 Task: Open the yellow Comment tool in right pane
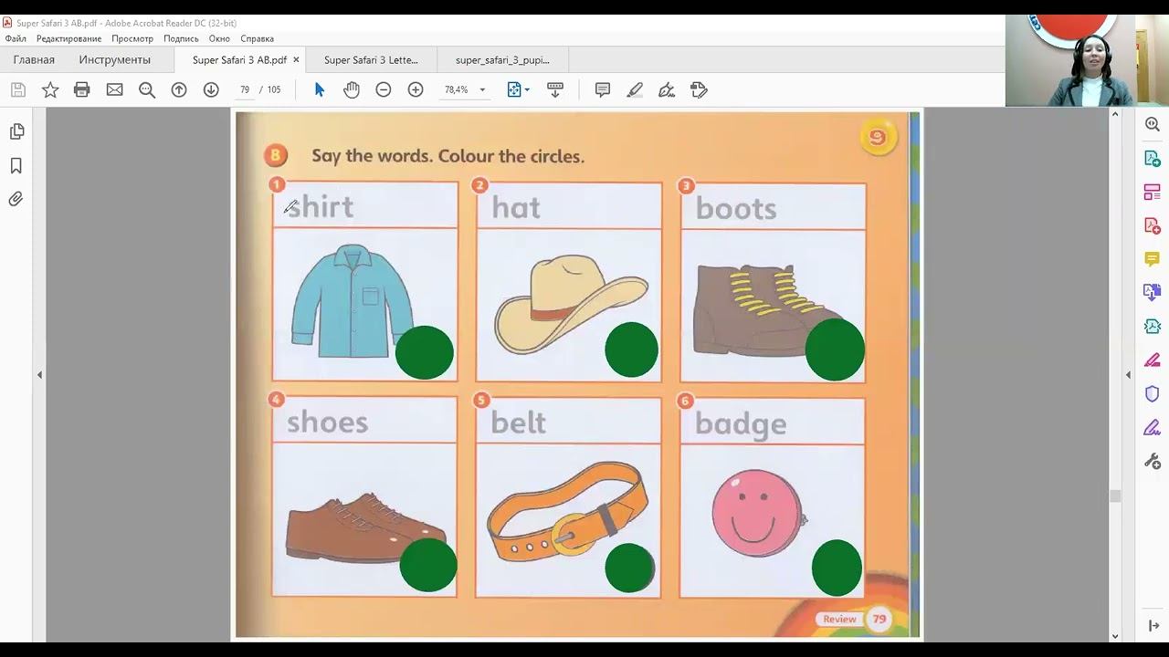1153,259
